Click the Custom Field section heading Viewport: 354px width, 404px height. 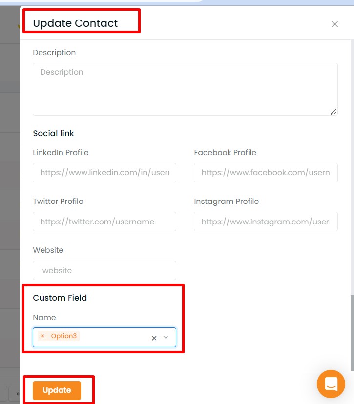pos(60,298)
